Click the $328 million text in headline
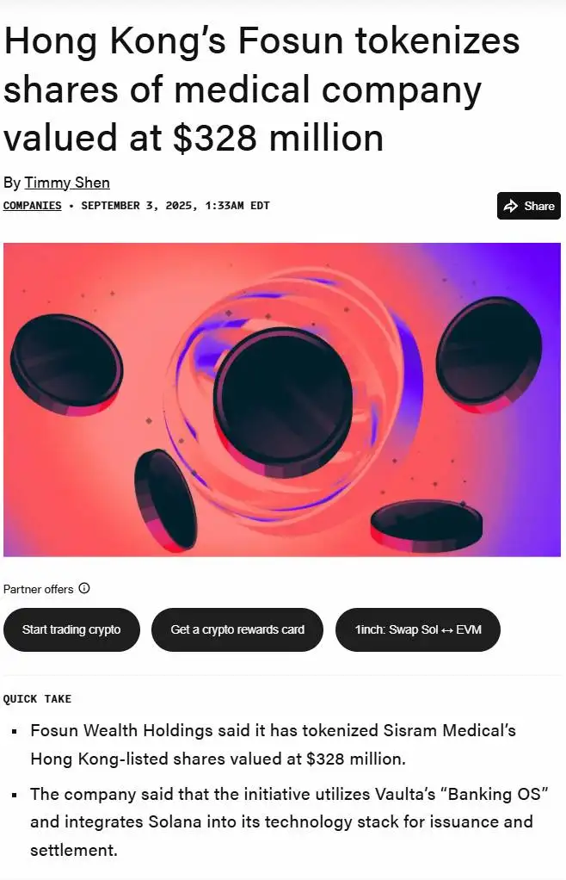566x880 pixels. point(278,138)
